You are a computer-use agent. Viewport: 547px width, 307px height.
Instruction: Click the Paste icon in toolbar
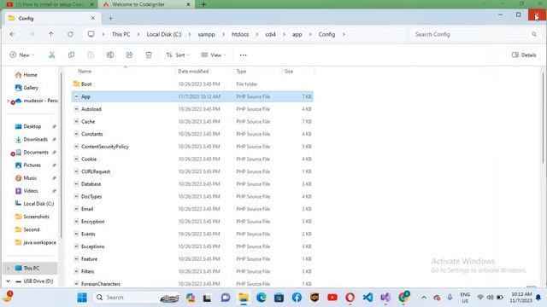coord(91,55)
